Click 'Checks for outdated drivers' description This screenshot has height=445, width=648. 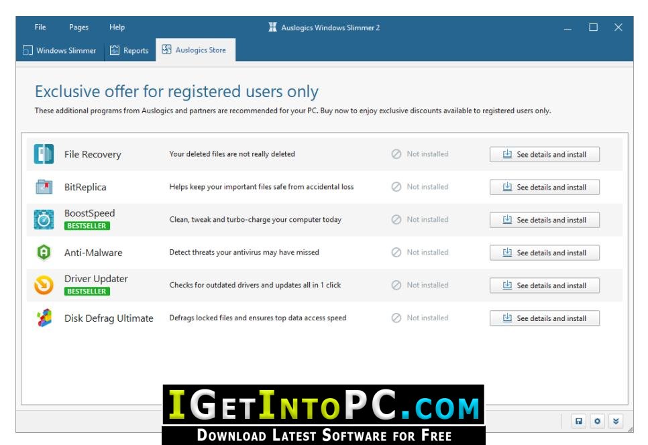tap(255, 285)
